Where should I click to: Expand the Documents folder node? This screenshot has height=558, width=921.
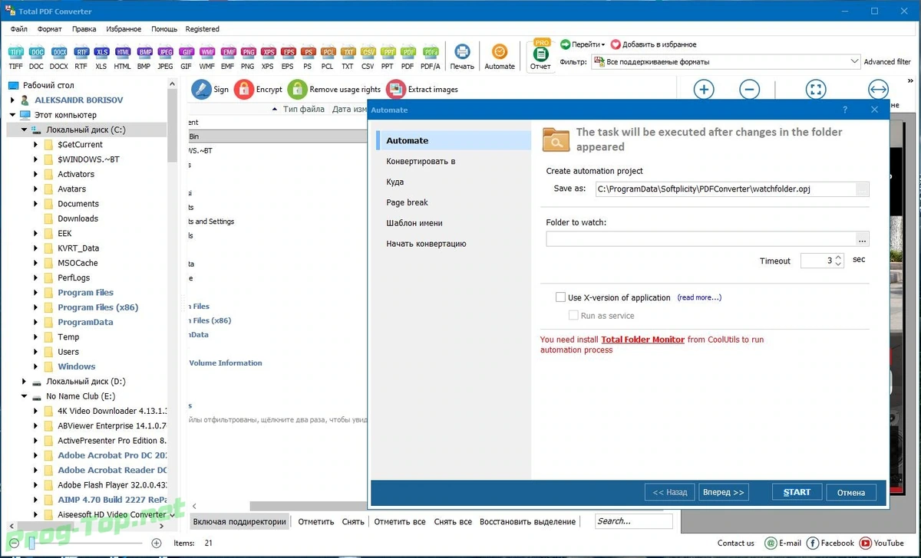pos(35,204)
